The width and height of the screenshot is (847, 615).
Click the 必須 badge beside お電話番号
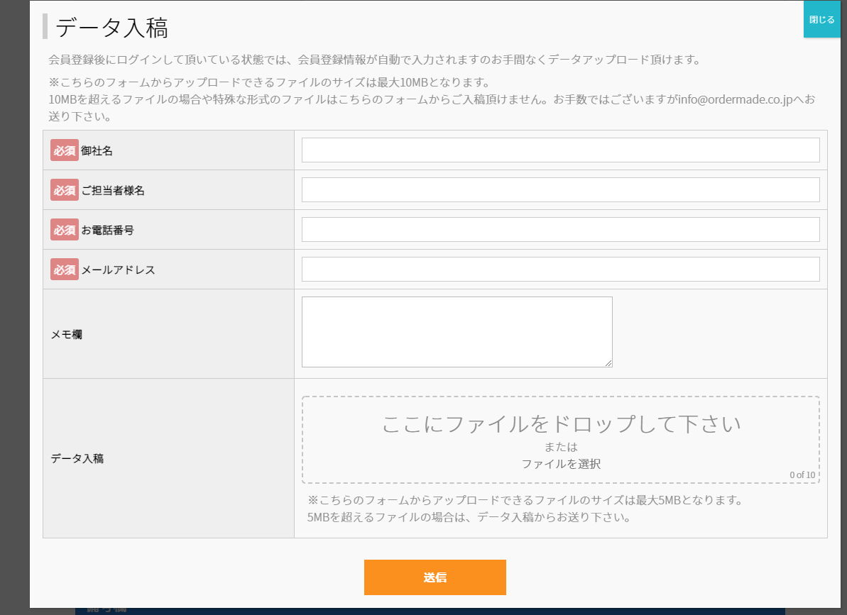point(64,230)
